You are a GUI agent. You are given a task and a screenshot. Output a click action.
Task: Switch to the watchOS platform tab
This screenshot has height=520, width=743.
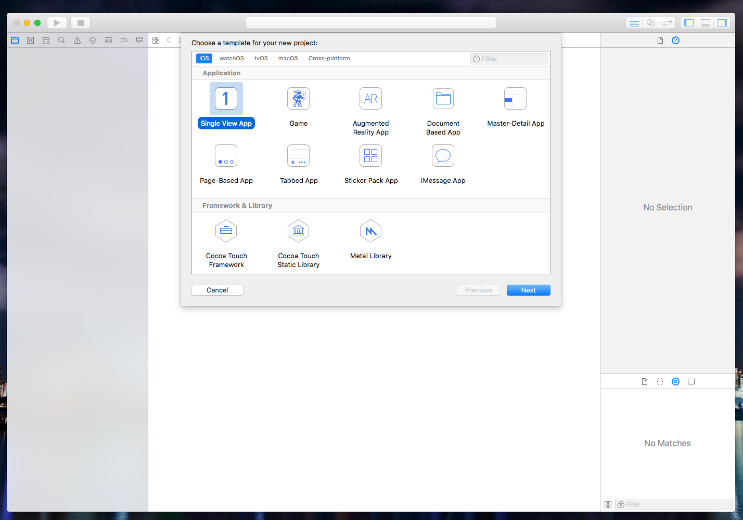pos(232,58)
